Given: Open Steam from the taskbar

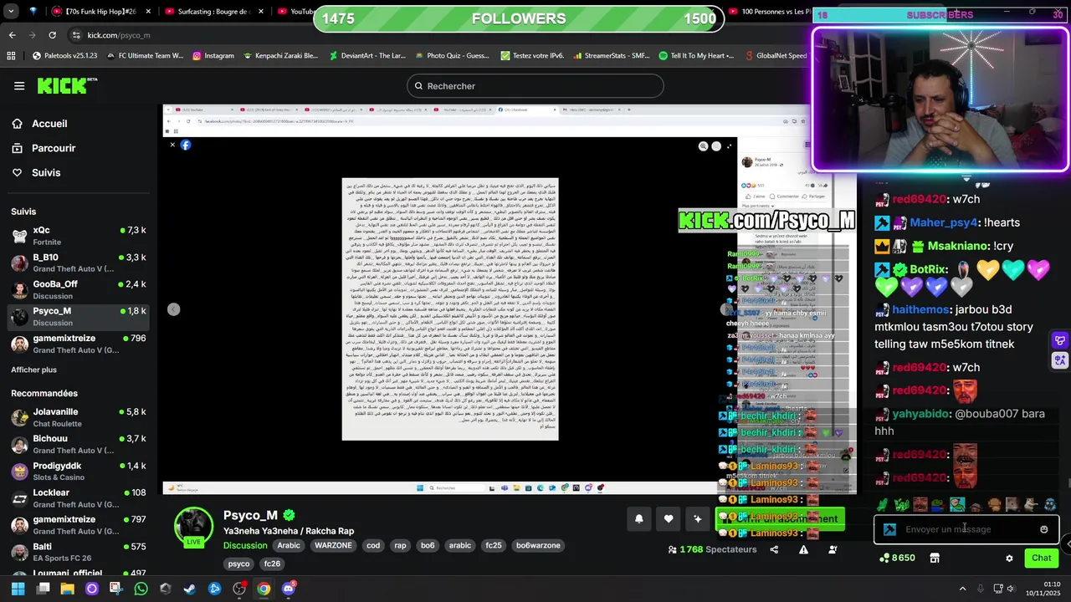Looking at the screenshot, I should point(190,589).
